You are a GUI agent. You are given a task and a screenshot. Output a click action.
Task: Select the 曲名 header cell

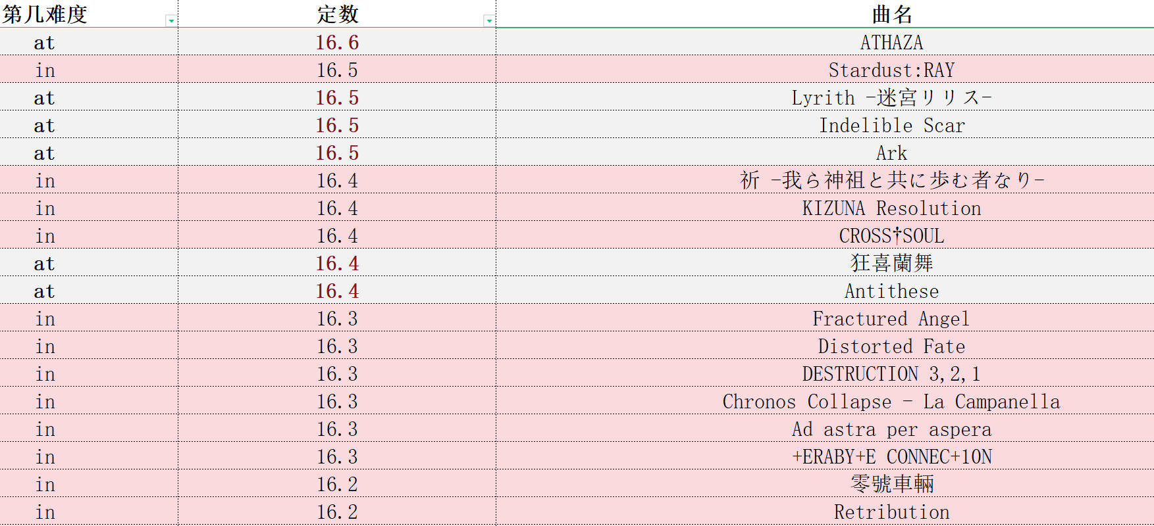[825, 14]
